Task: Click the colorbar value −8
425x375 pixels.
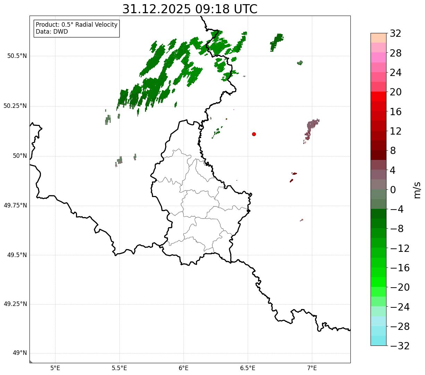Action: (397, 229)
